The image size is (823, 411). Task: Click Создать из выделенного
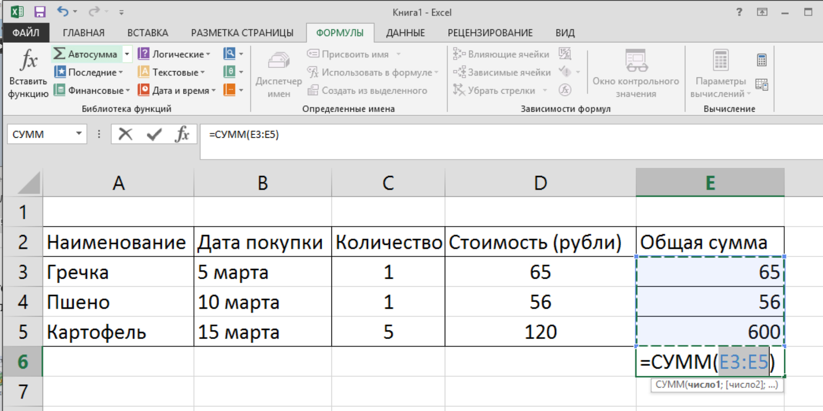click(367, 90)
